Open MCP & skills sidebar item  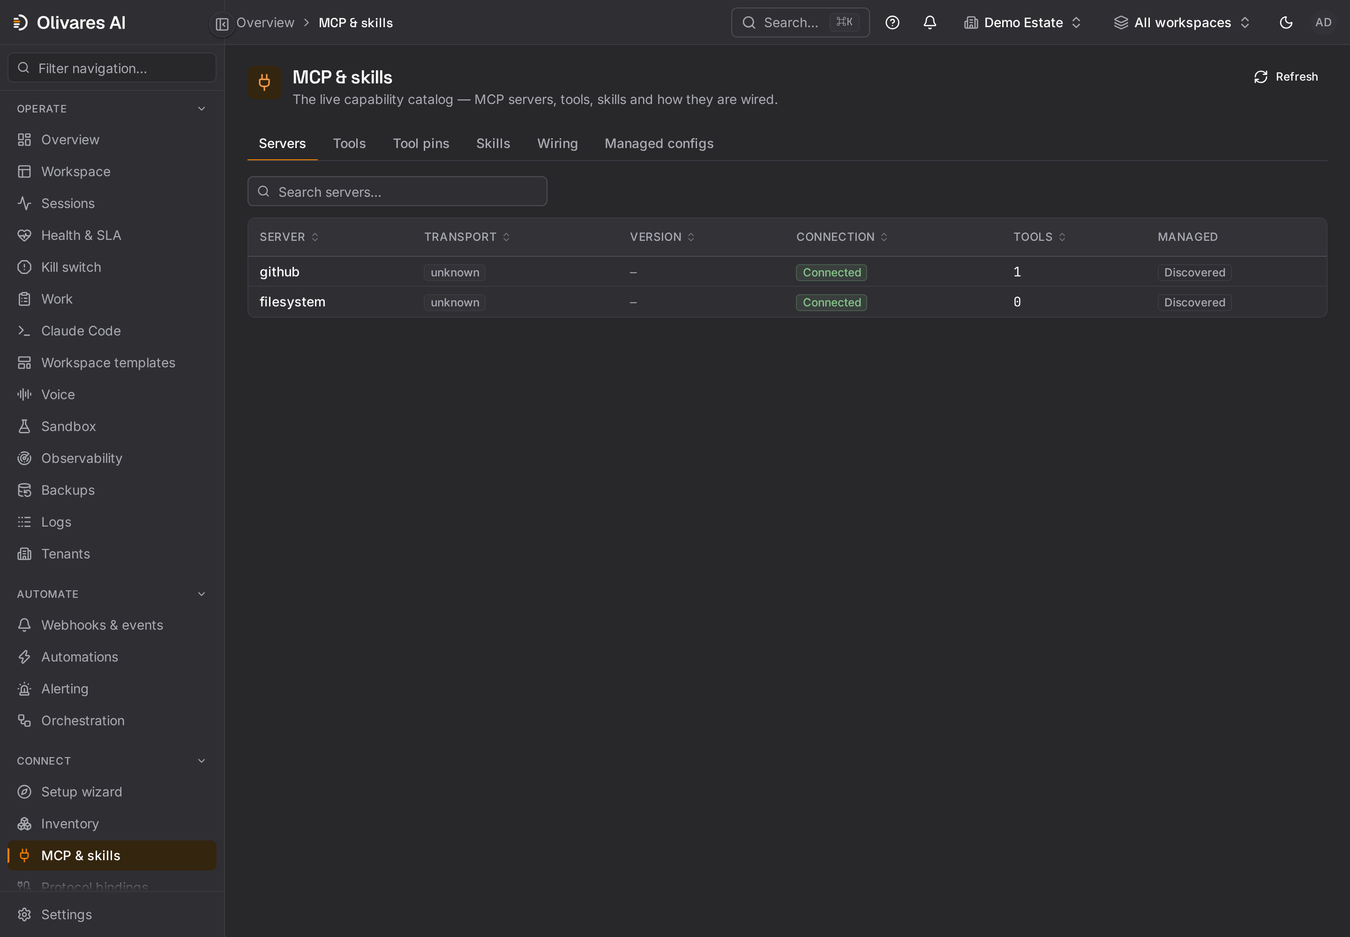coord(112,855)
